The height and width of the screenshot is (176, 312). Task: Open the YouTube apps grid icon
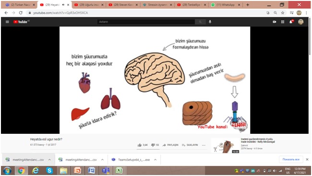(283, 22)
